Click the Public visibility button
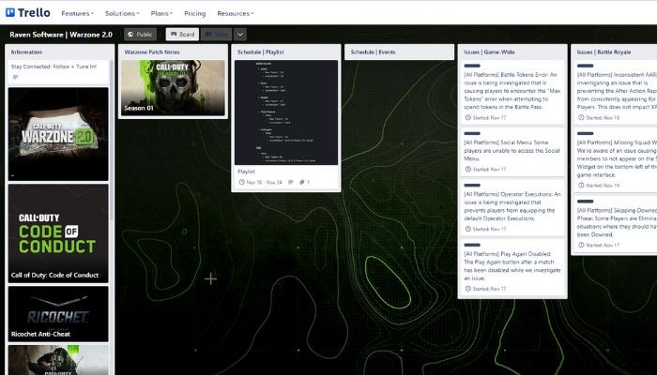 [140, 35]
